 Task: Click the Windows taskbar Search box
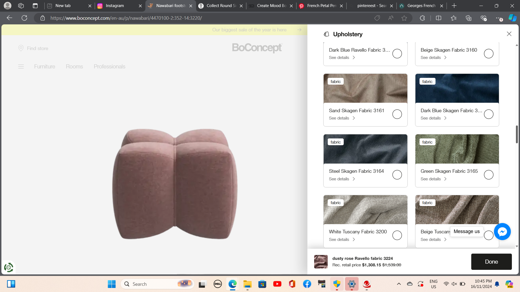tap(152, 284)
